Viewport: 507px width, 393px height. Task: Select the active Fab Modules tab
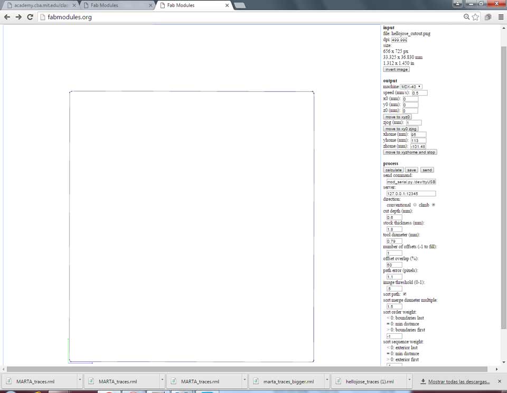[x=194, y=5]
